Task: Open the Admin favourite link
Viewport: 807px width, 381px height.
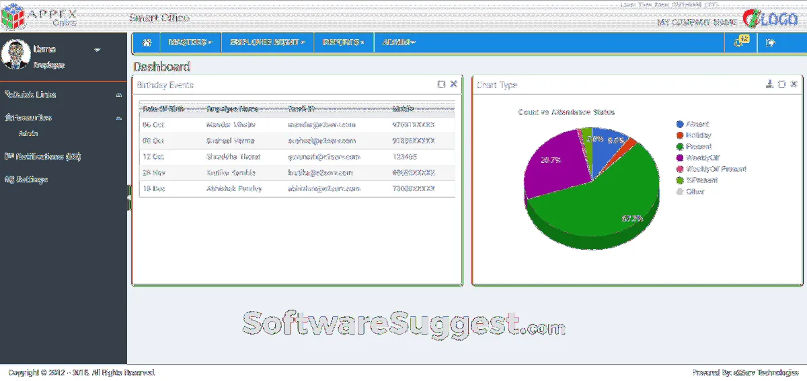Action: pos(28,133)
